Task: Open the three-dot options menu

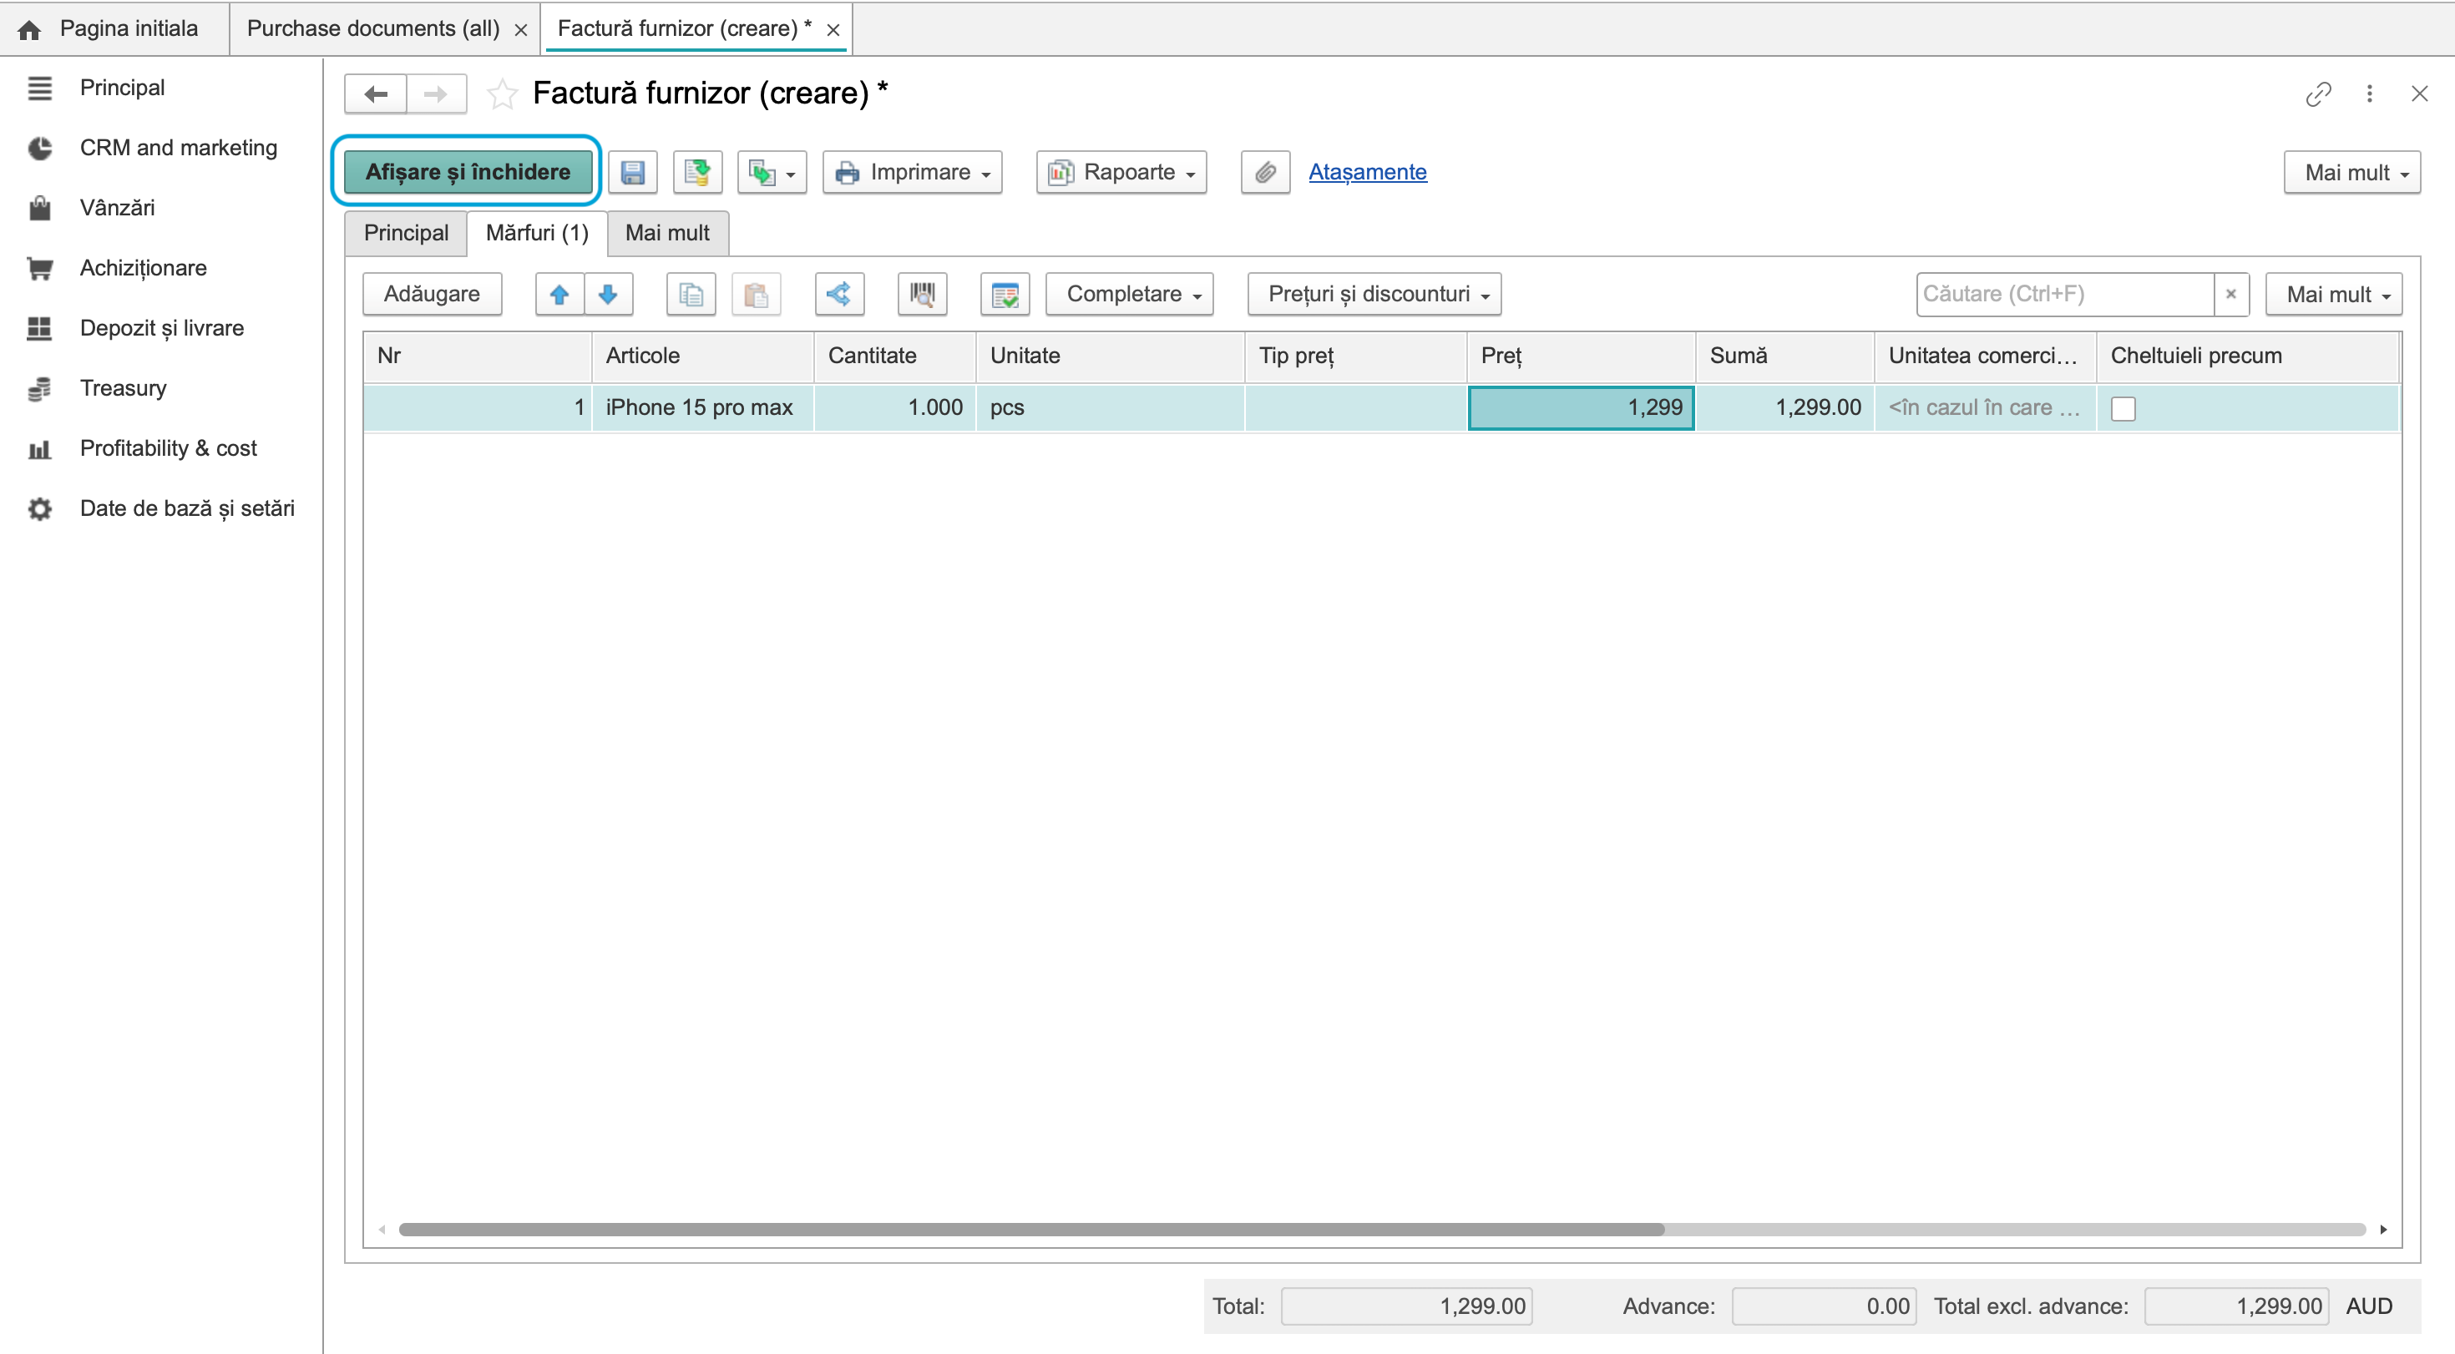Action: (x=2369, y=93)
